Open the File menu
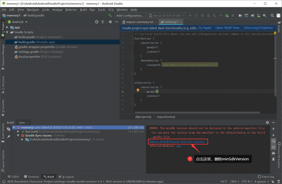Image resolution: width=282 pixels, height=184 pixels. click(4, 10)
